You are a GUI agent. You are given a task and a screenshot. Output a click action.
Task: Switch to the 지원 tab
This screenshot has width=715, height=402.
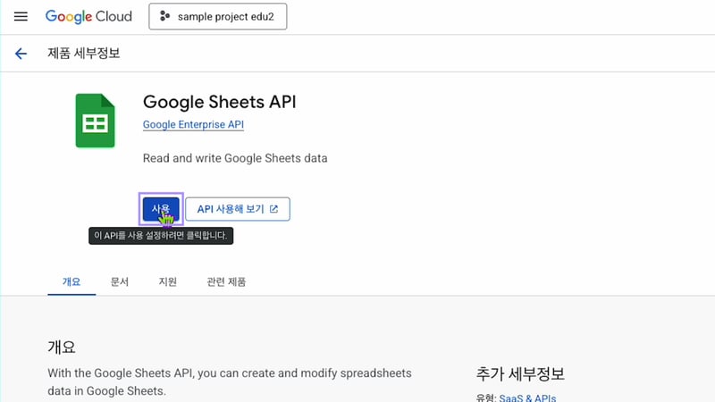(168, 281)
